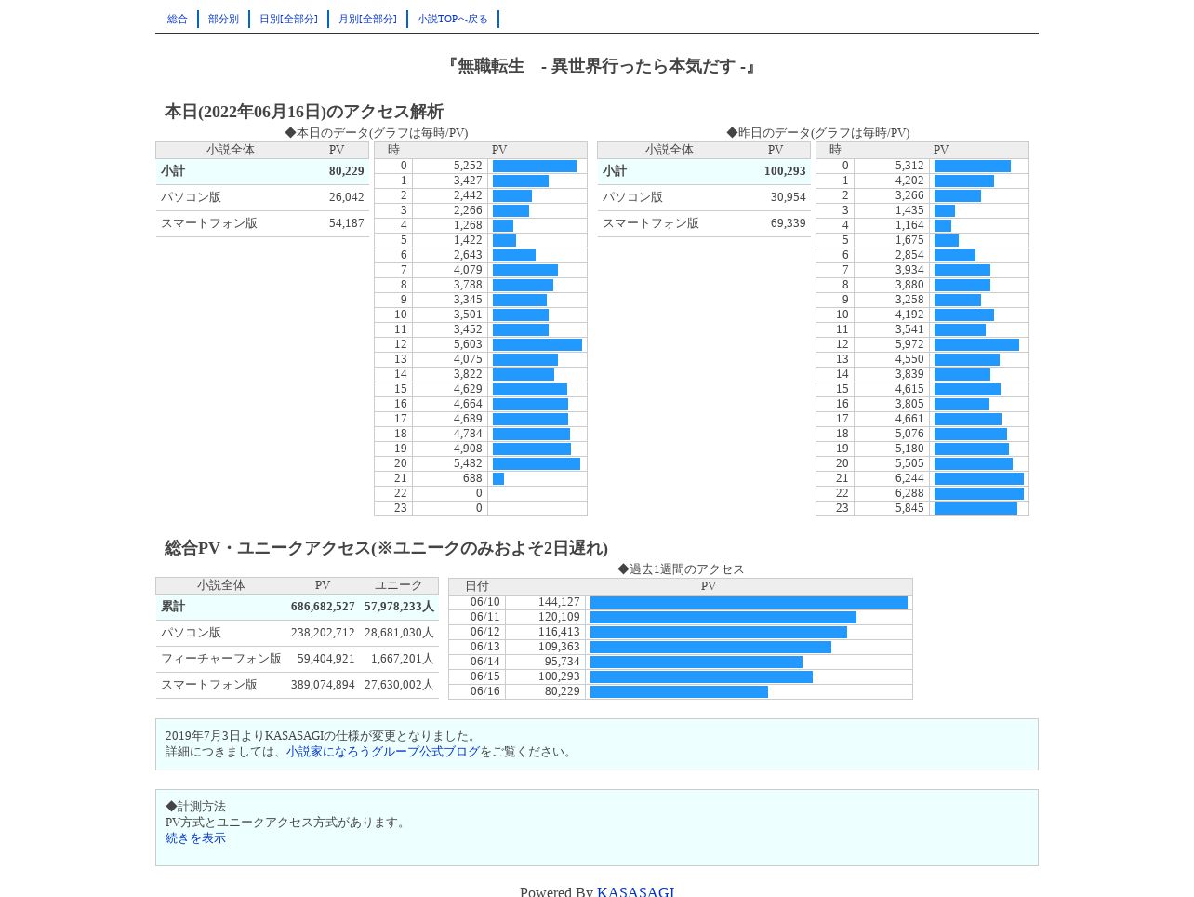Viewport: 1194px width, 897px height.
Task: Click the 06/15 date cell
Action: pyautogui.click(x=477, y=676)
